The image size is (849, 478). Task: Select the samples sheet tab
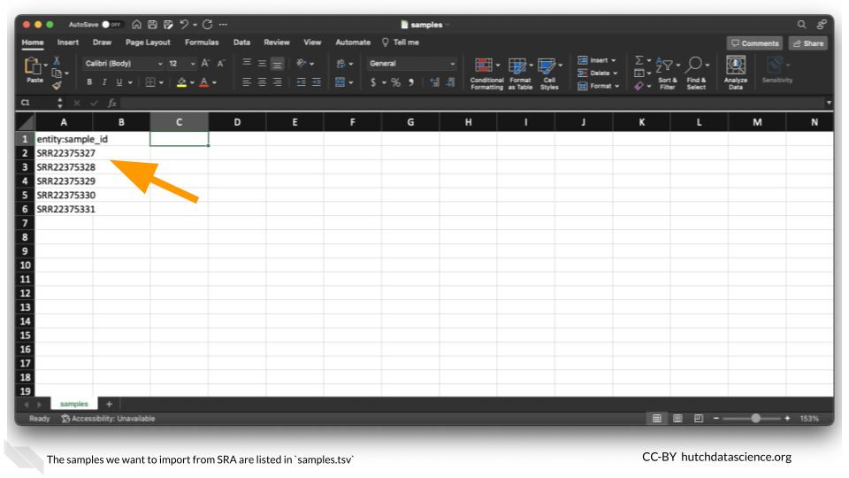click(73, 405)
